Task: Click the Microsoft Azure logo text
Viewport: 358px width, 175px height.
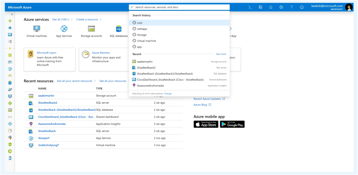Action: (x=20, y=7)
